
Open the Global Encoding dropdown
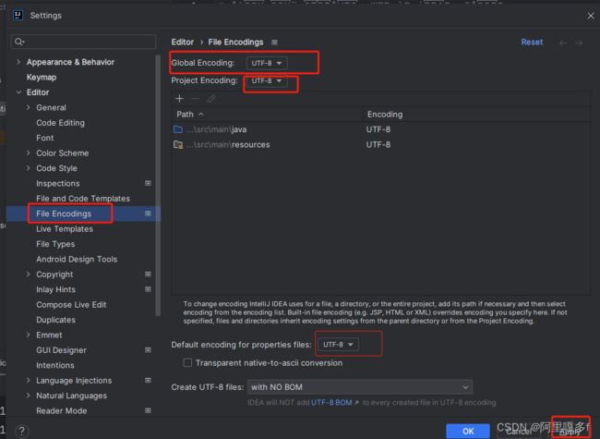[x=267, y=63]
